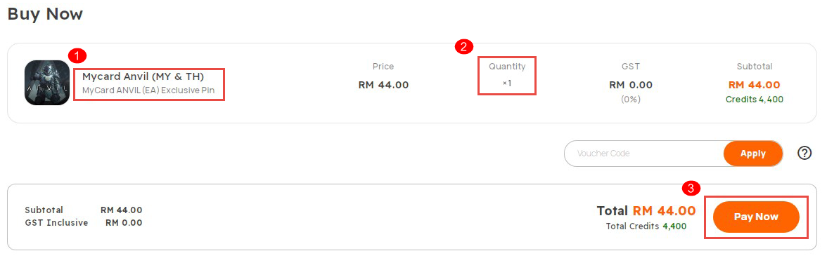The image size is (827, 258).
Task: Click the red step 1 marker
Action: click(x=77, y=55)
